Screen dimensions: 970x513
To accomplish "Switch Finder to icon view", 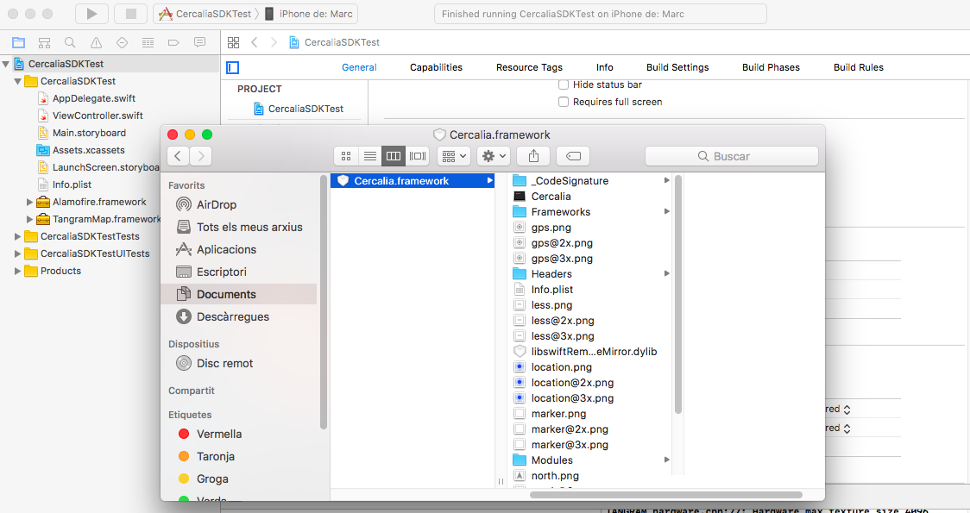I will pyautogui.click(x=346, y=156).
